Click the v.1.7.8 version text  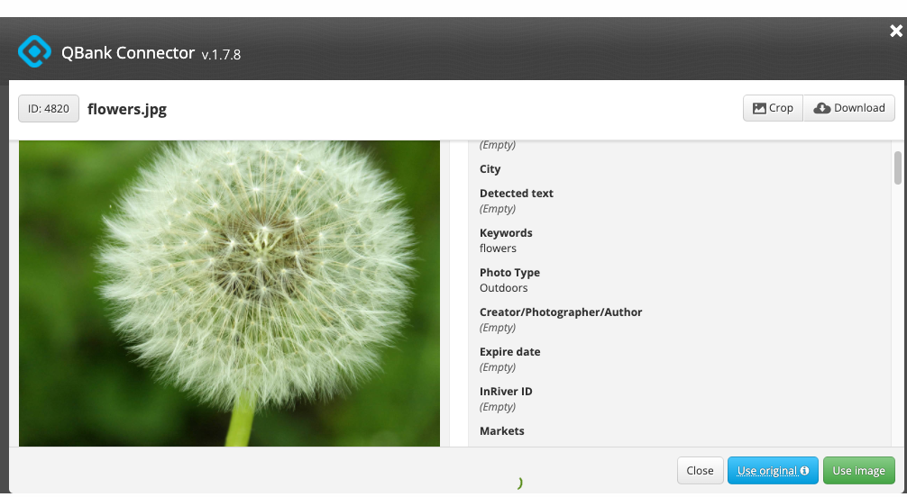pos(221,54)
